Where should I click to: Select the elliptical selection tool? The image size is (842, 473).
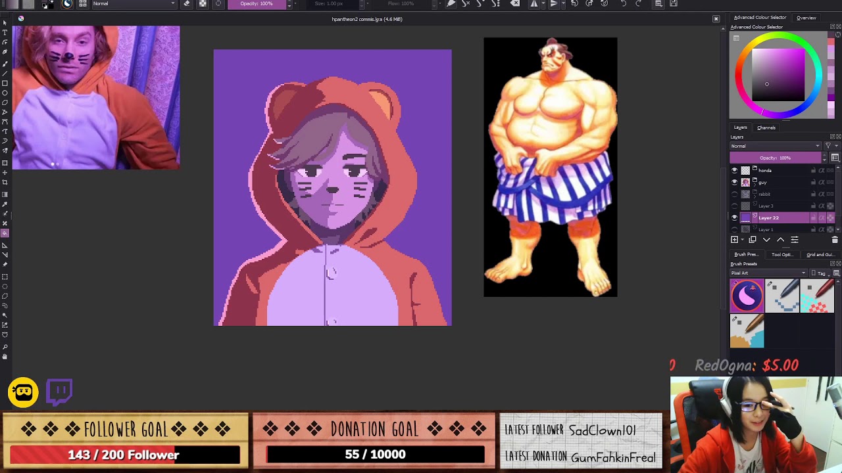5,286
